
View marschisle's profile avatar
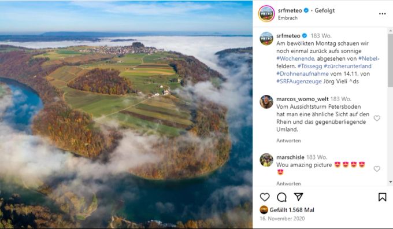[266, 160]
